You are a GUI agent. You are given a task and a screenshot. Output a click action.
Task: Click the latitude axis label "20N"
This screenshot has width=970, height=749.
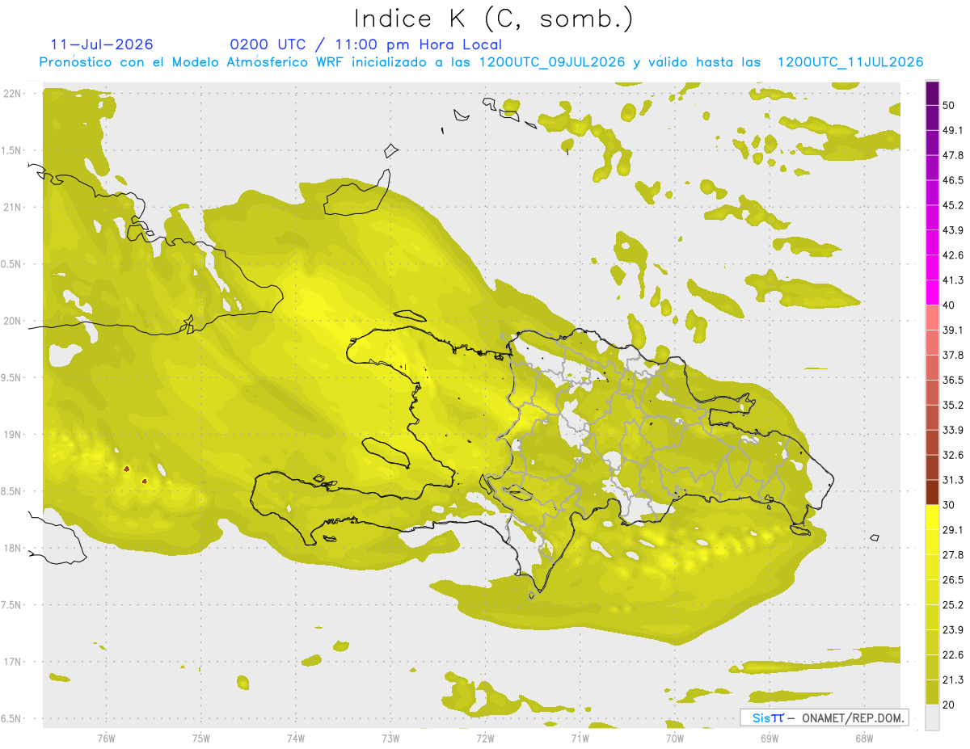(x=13, y=321)
